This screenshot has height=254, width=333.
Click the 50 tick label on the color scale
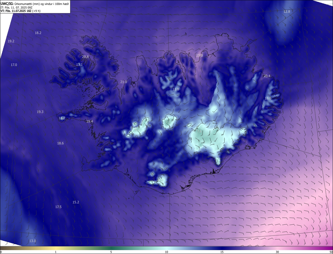point(331,252)
